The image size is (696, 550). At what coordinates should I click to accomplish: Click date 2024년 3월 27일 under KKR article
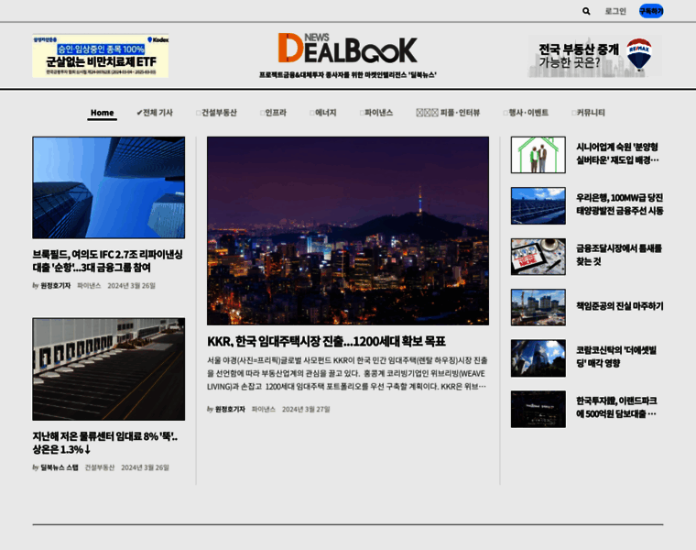pos(306,409)
